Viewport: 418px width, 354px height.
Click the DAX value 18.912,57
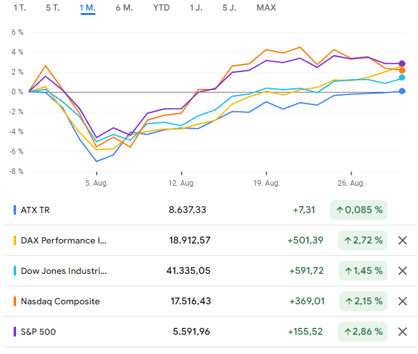point(190,240)
